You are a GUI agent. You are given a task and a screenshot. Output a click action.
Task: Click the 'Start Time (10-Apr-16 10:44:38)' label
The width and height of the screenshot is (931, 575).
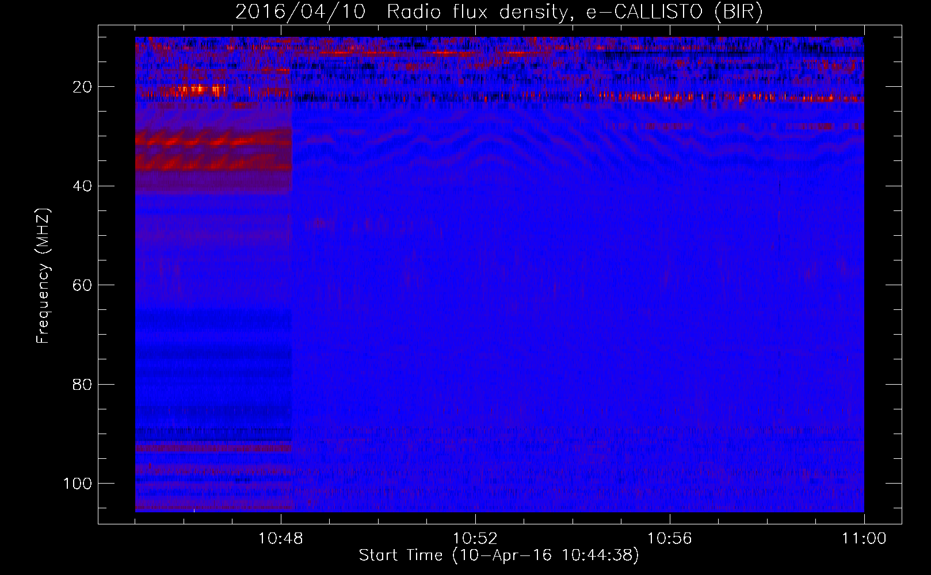click(499, 555)
